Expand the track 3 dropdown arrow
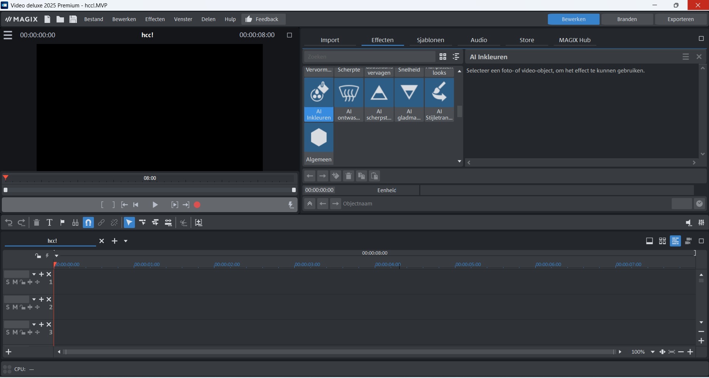709x378 pixels. [34, 324]
